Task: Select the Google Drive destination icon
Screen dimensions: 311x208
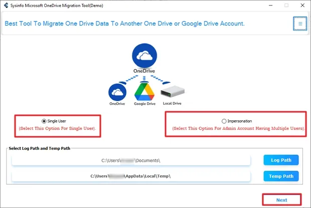Action: pos(144,92)
